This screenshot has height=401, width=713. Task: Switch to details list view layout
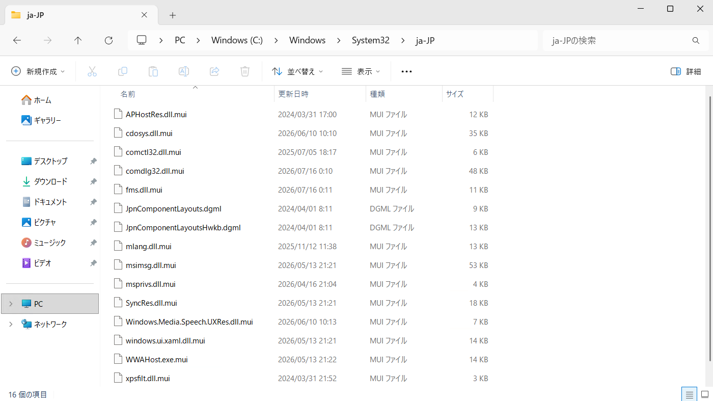click(689, 394)
